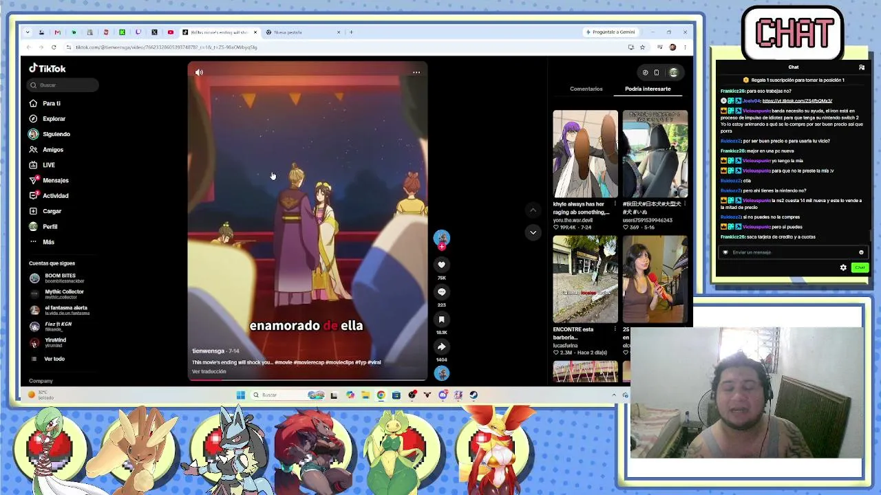Show hidden system tray icons
The width and height of the screenshot is (881, 495).
pyautogui.click(x=614, y=395)
